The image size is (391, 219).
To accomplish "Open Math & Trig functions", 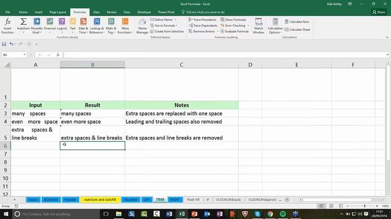I will (x=111, y=26).
